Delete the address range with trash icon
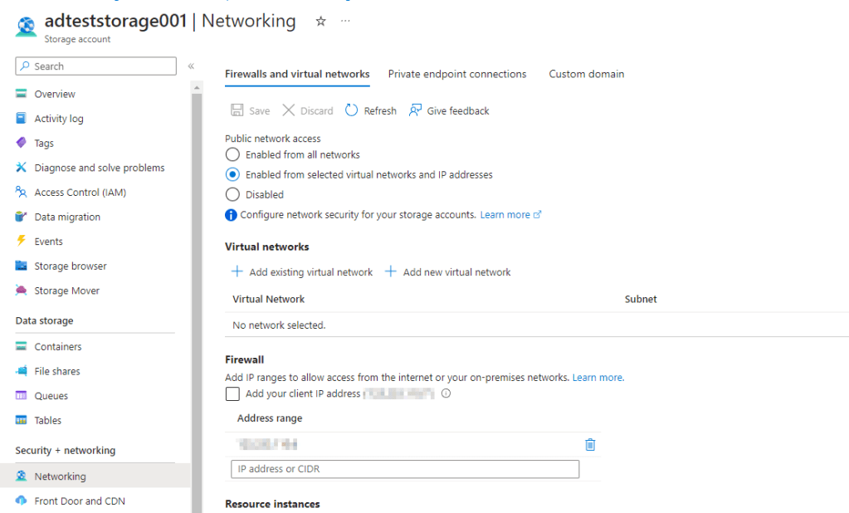849x513 pixels. pos(590,445)
